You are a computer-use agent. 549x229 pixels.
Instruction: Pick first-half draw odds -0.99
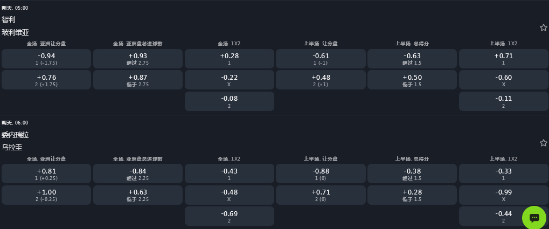[x=503, y=195]
